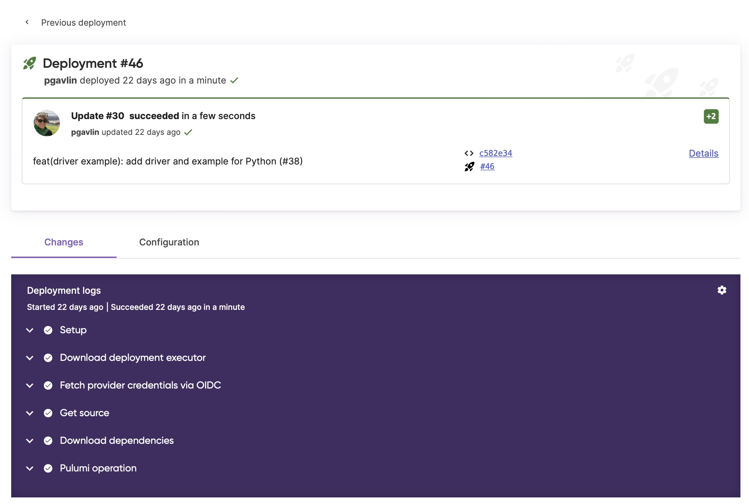The image size is (749, 504).
Task: Click Download deployment executor check icon
Action: click(x=48, y=358)
